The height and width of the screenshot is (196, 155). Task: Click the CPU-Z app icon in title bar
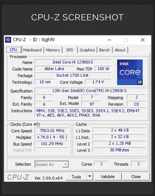tap(8, 40)
